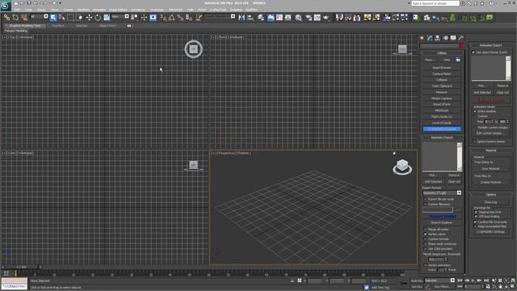Open Edit Named Selection Sets
This screenshot has height=291, width=517.
[199, 18]
